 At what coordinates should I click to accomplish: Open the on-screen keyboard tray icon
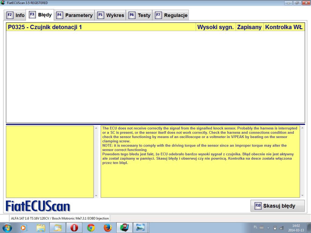coord(261,228)
